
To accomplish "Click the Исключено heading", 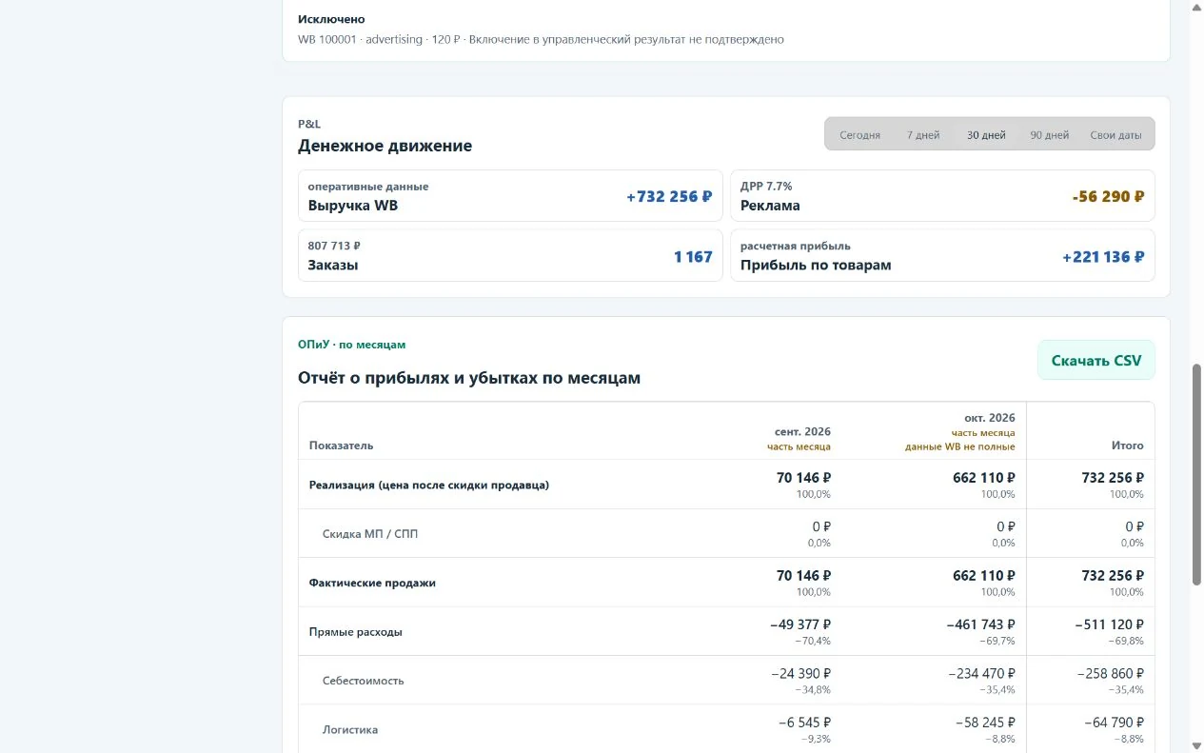I will tap(331, 19).
